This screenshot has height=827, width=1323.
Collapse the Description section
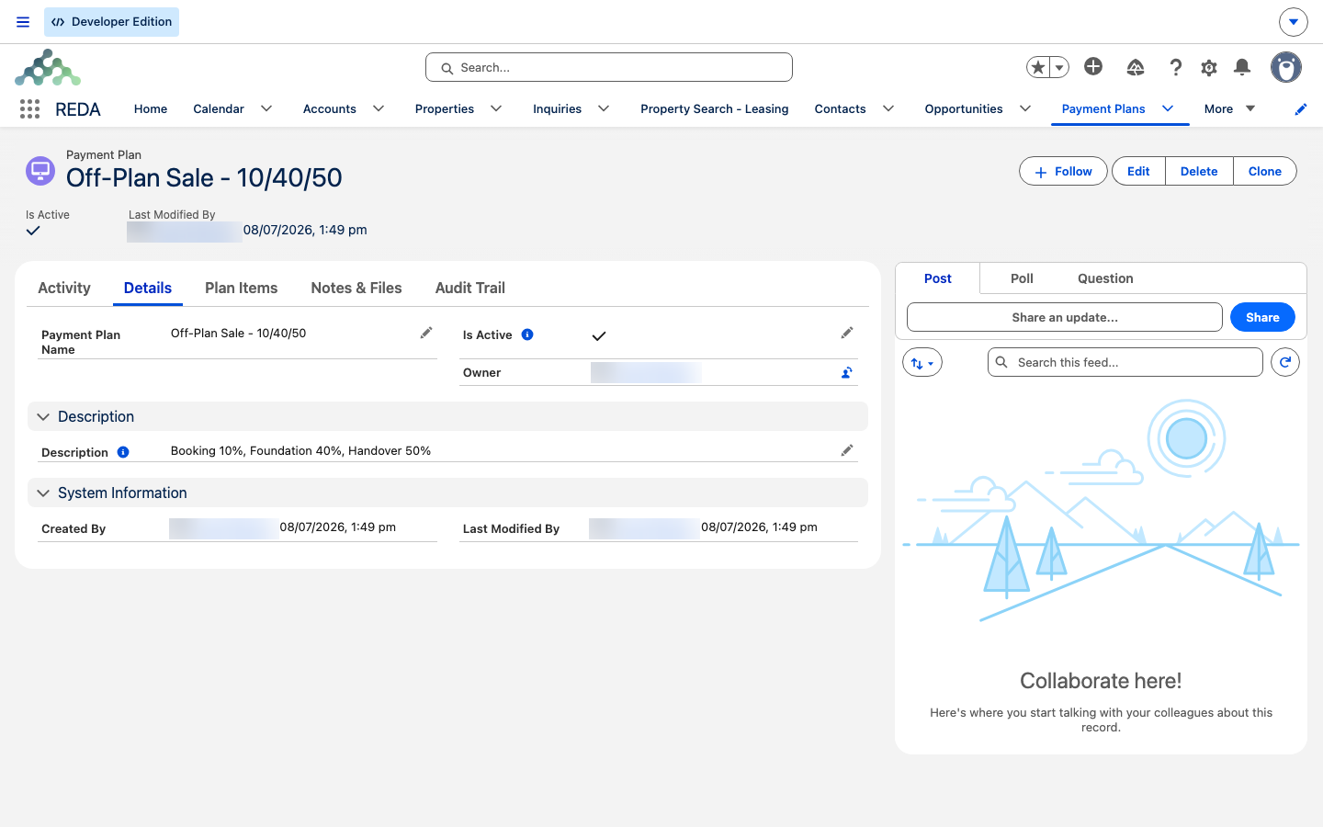43,416
